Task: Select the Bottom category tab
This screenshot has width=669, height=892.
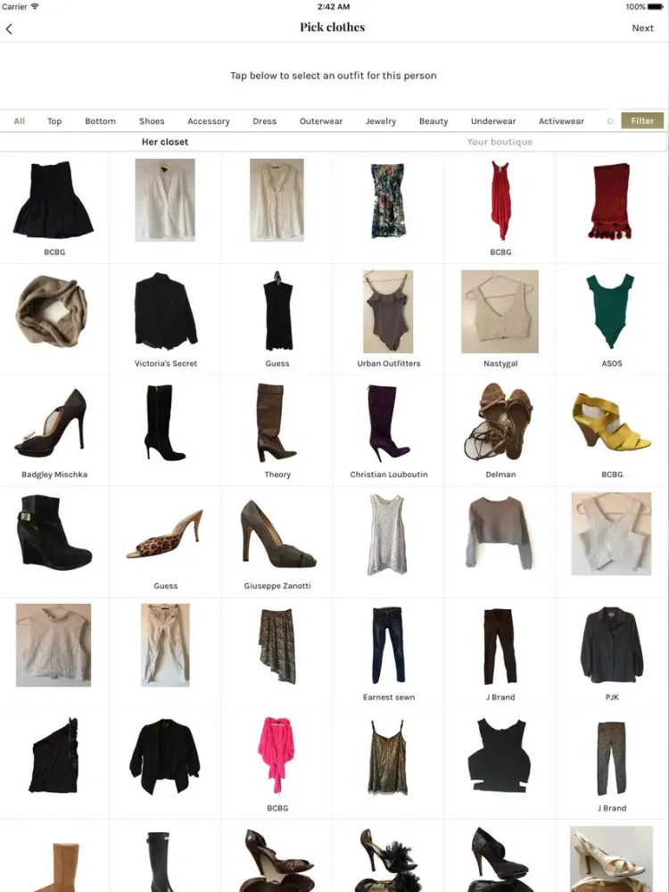Action: 100,121
